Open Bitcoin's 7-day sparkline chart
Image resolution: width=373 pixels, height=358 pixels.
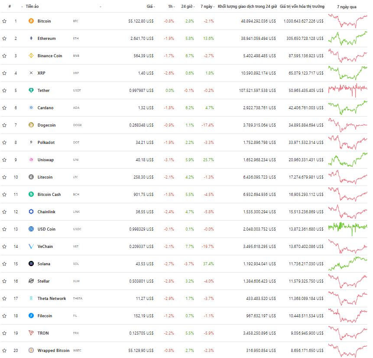(x=348, y=21)
